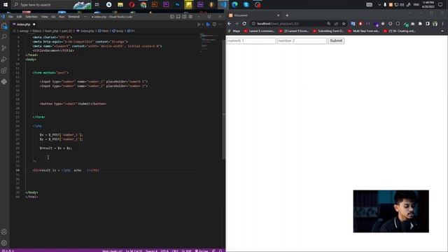Open the 'Multi Step Form wit...' bookmark
448x252 pixels.
(364, 31)
